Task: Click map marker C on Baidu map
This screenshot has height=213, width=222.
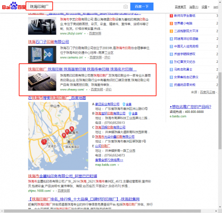Action: 44,142
